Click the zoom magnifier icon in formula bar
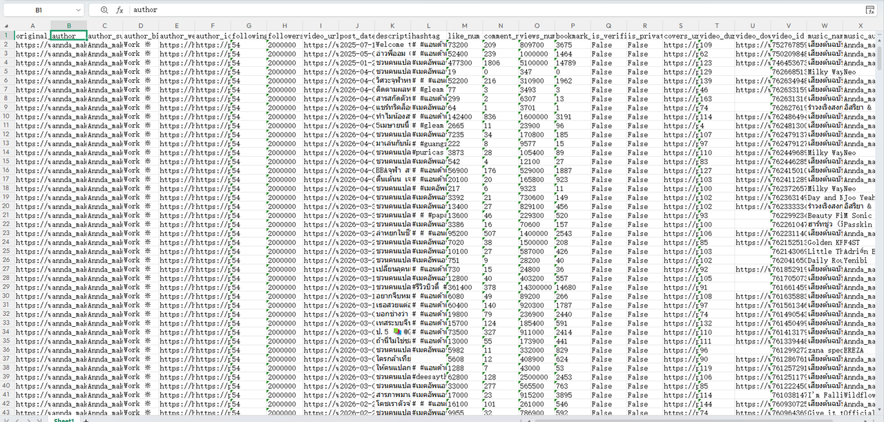Screen dimensions: 884x422 coord(104,10)
